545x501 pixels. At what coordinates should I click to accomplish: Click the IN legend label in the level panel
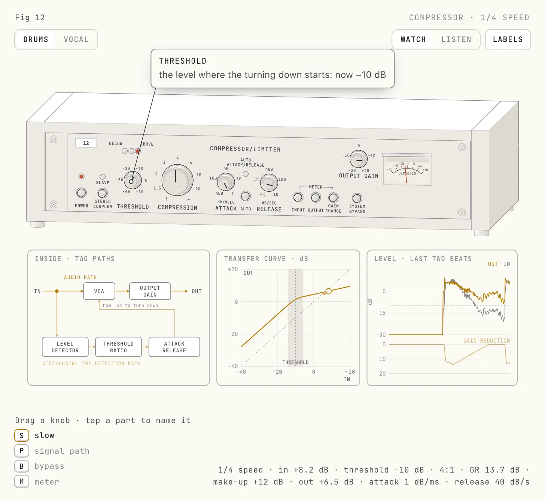pyautogui.click(x=507, y=264)
